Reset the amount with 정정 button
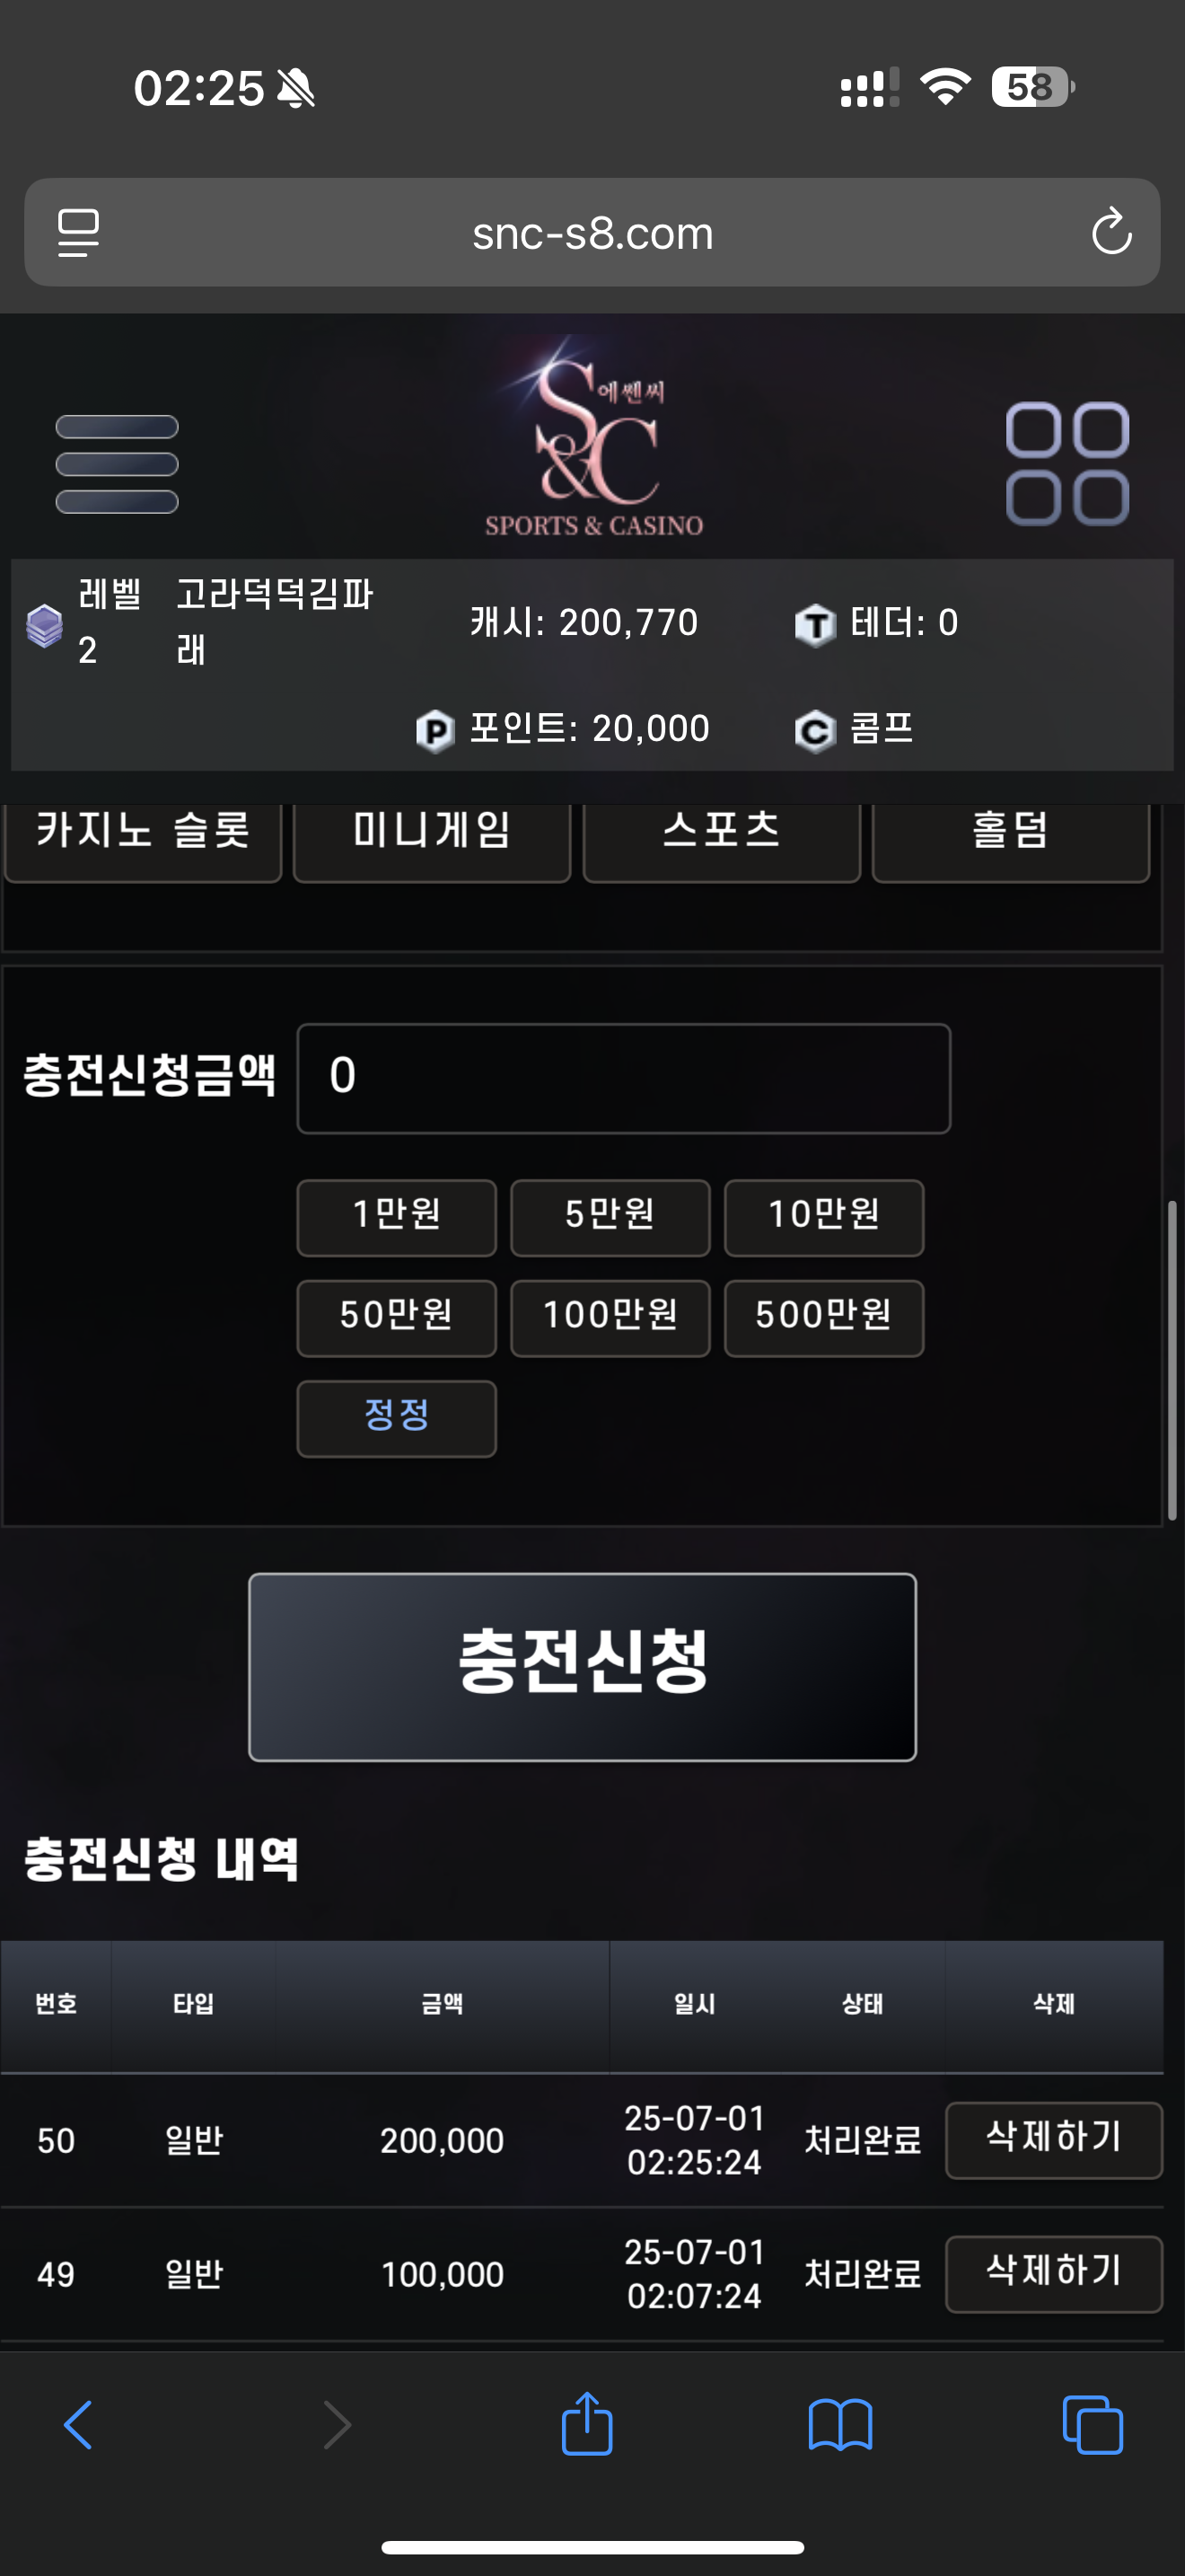 tap(397, 1418)
